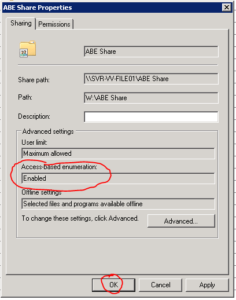Click the 'User limit:' label
The image size is (236, 300).
click(34, 142)
